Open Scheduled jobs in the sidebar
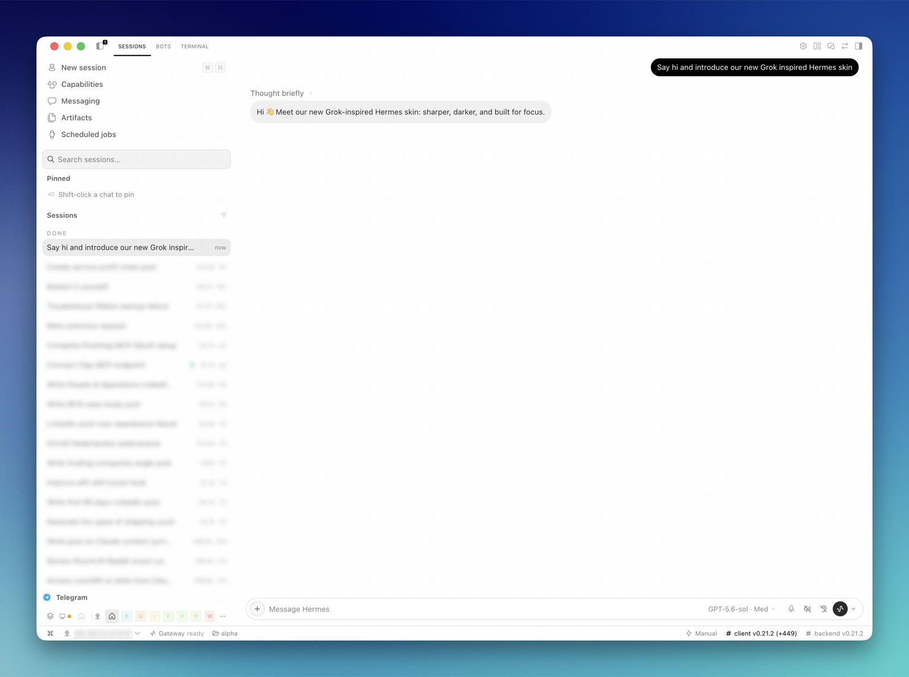The image size is (909, 677). (x=136, y=135)
